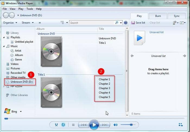
Task: Toggle shuffle mode icon
Action: [56, 125]
